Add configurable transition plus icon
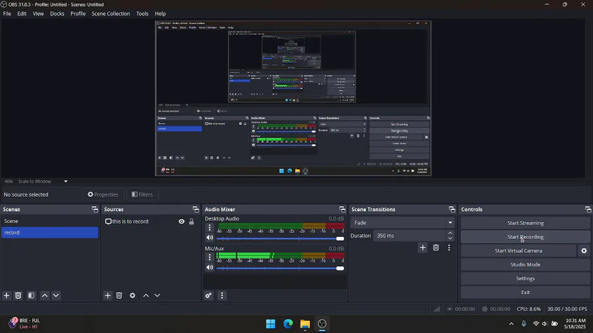This screenshot has width=593, height=333. click(x=423, y=247)
